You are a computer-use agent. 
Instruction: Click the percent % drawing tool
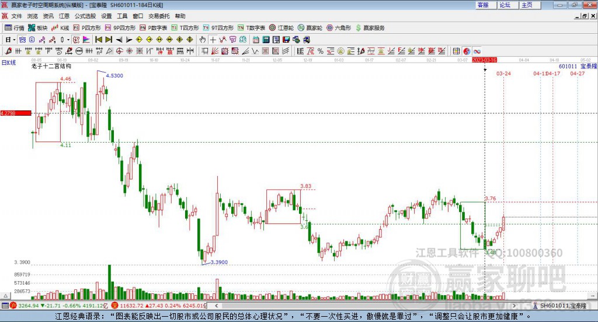click(321, 51)
